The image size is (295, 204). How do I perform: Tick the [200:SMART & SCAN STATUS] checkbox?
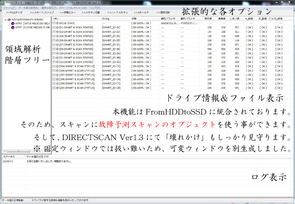[x=54, y=88]
